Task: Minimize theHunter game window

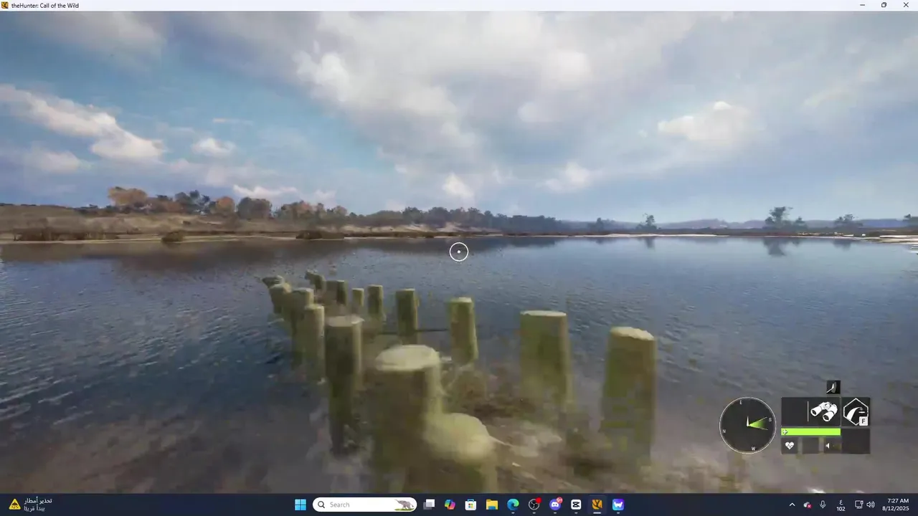Action: coord(862,5)
